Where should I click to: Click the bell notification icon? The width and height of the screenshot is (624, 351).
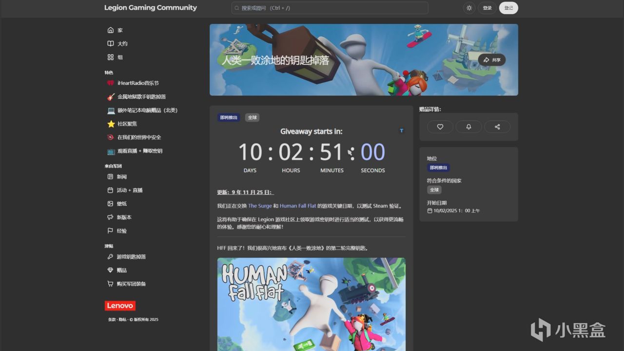(x=468, y=127)
